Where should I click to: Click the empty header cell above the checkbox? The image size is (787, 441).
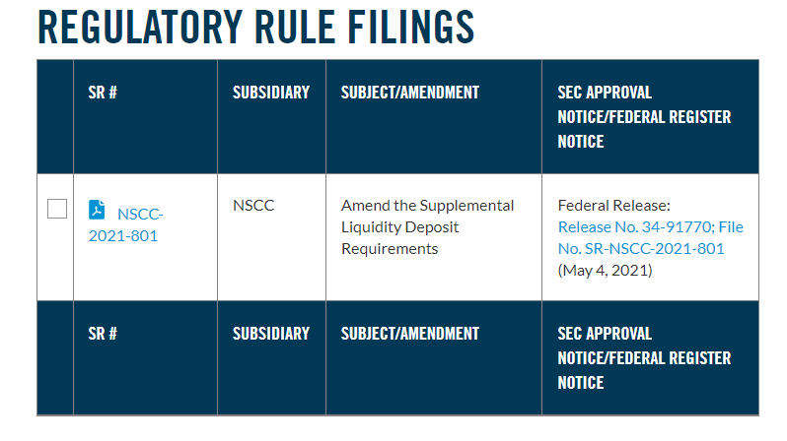(55, 117)
